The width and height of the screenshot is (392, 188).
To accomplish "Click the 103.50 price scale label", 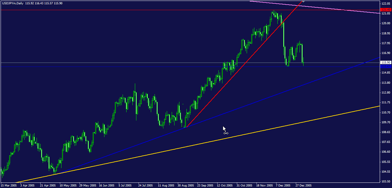I will click(386, 182).
